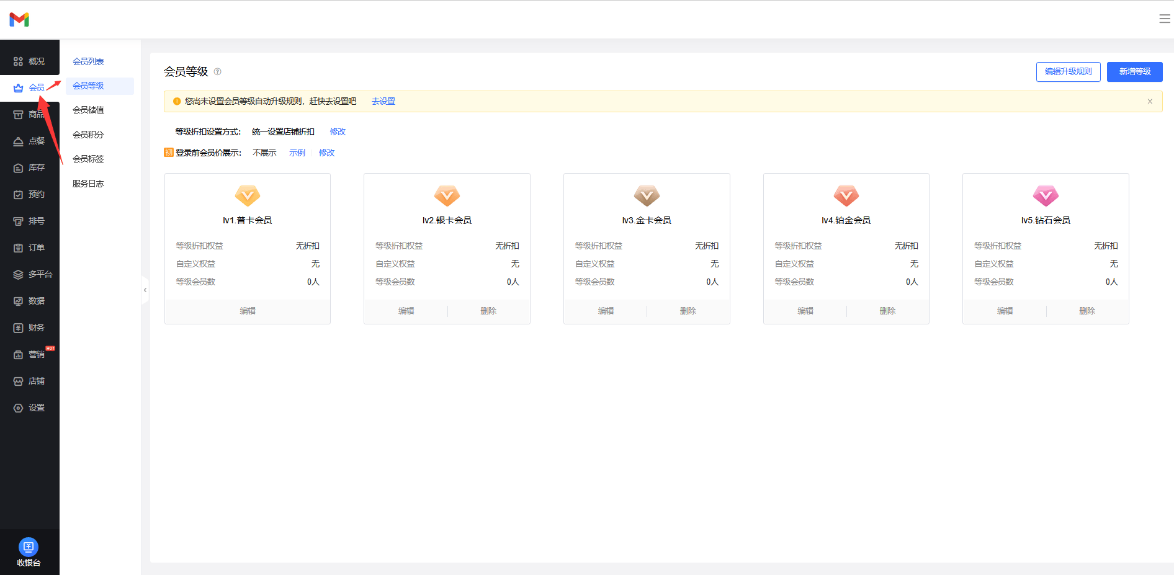Follow the 去设置 link in notice
The image size is (1174, 575).
(x=383, y=102)
